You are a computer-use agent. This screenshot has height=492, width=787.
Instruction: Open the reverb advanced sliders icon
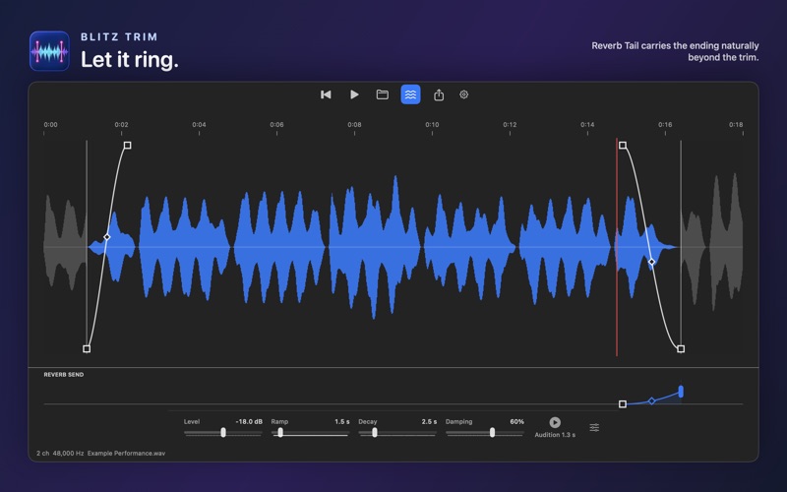click(x=594, y=427)
